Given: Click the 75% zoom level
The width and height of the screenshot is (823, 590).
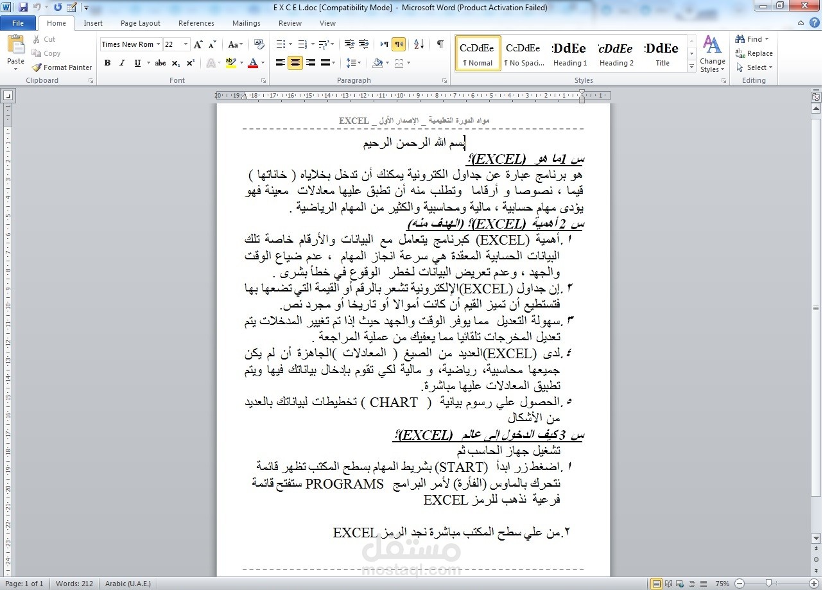Looking at the screenshot, I should point(722,584).
